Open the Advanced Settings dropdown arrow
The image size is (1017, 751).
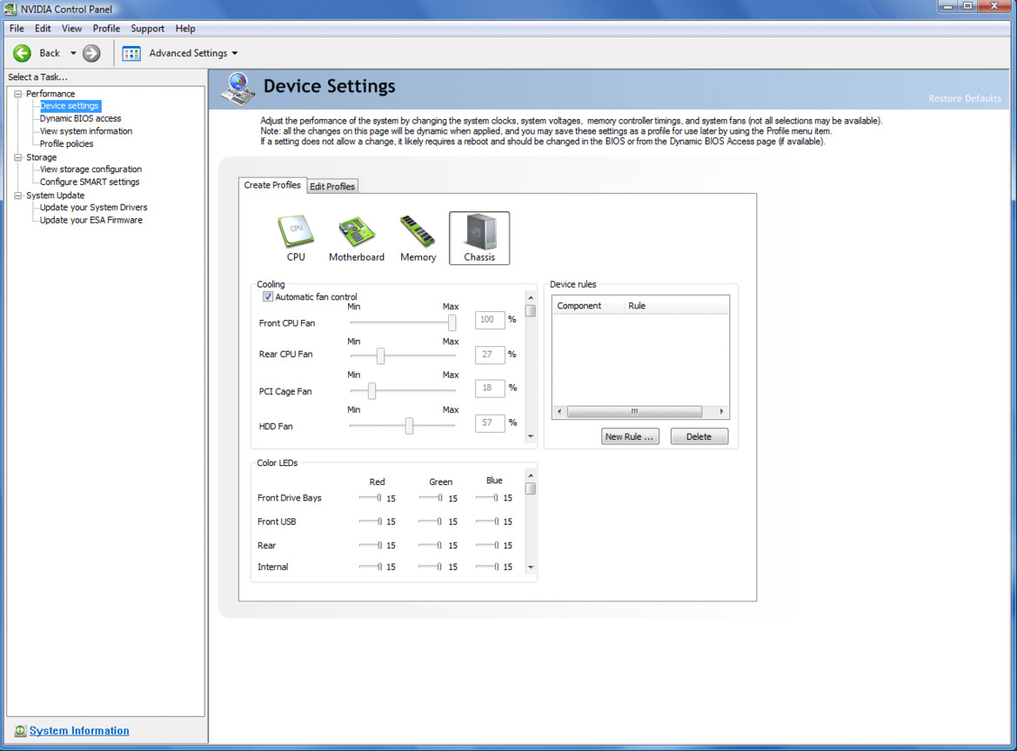pos(235,53)
